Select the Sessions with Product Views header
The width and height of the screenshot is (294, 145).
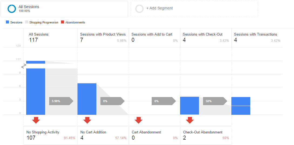point(103,38)
